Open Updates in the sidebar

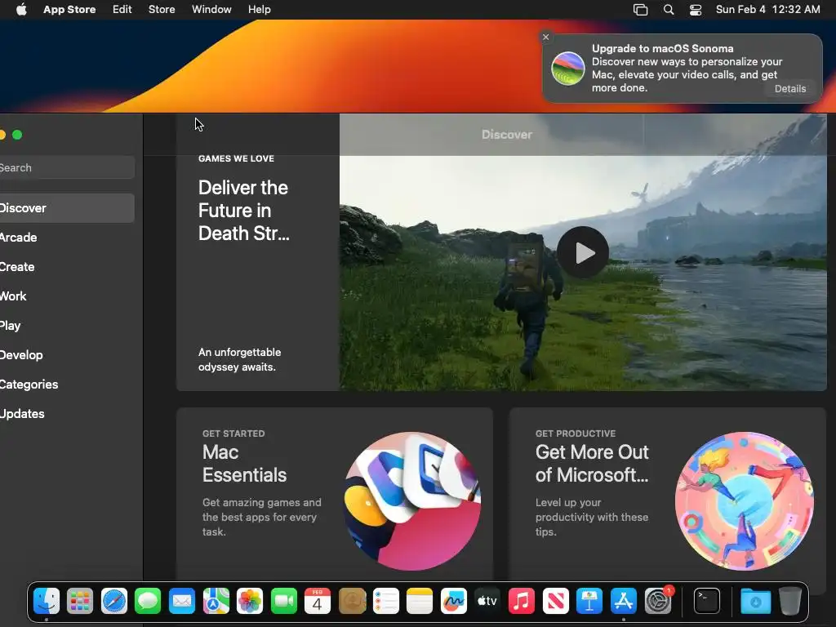[65, 413]
